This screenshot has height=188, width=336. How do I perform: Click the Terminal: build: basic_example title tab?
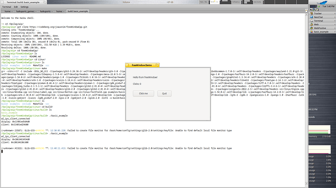coord(23,2)
